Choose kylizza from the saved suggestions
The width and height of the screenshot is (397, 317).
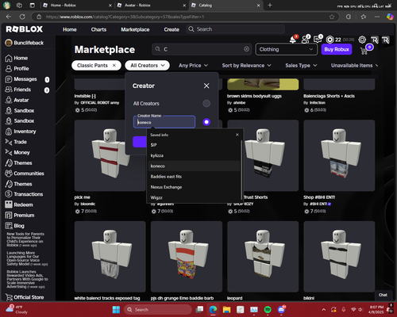coord(195,155)
